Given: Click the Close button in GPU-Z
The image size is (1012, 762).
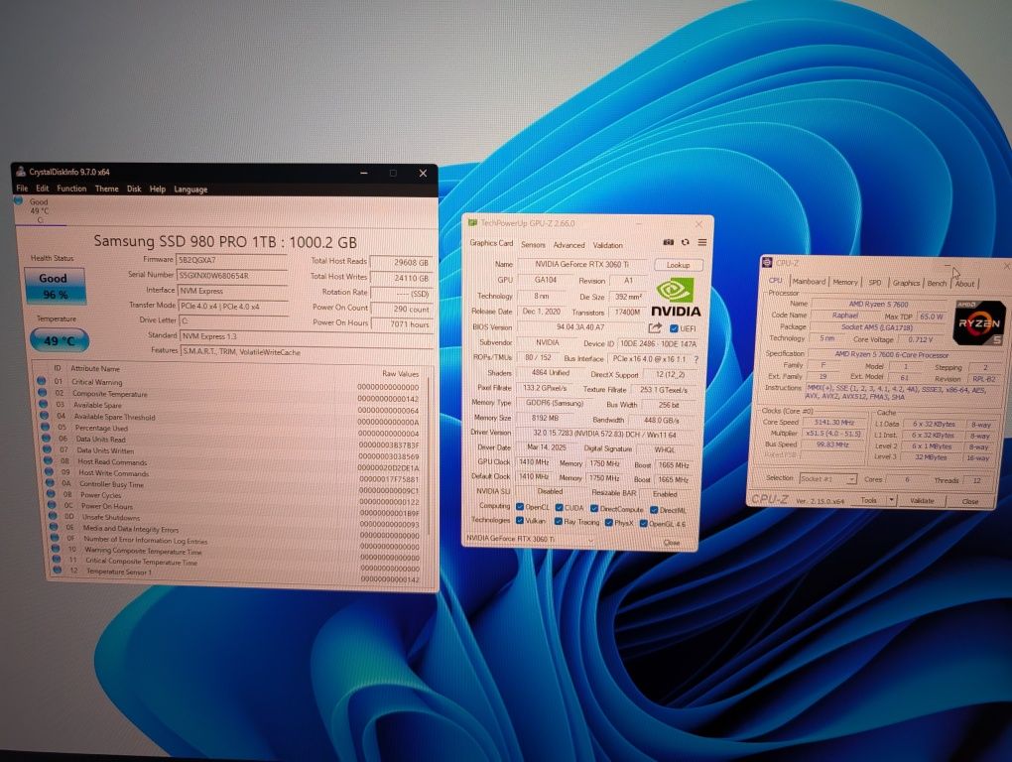Looking at the screenshot, I should pyautogui.click(x=672, y=543).
